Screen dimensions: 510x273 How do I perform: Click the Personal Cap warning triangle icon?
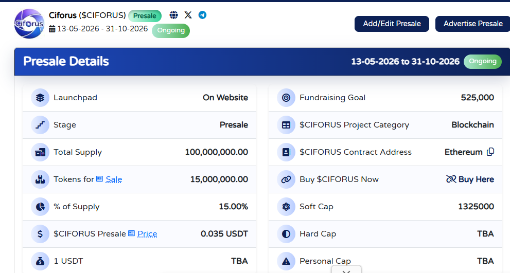(286, 261)
